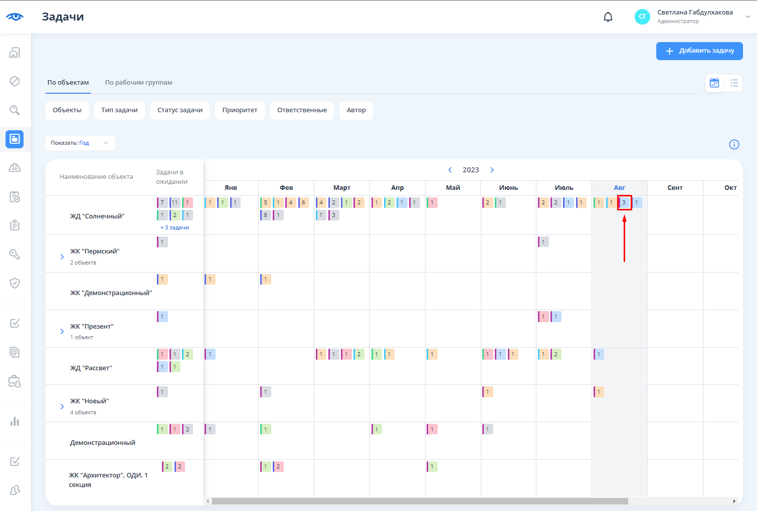Viewport: 757px width, 511px height.
Task: Open the key icon in the sidebar
Action: coord(15,254)
